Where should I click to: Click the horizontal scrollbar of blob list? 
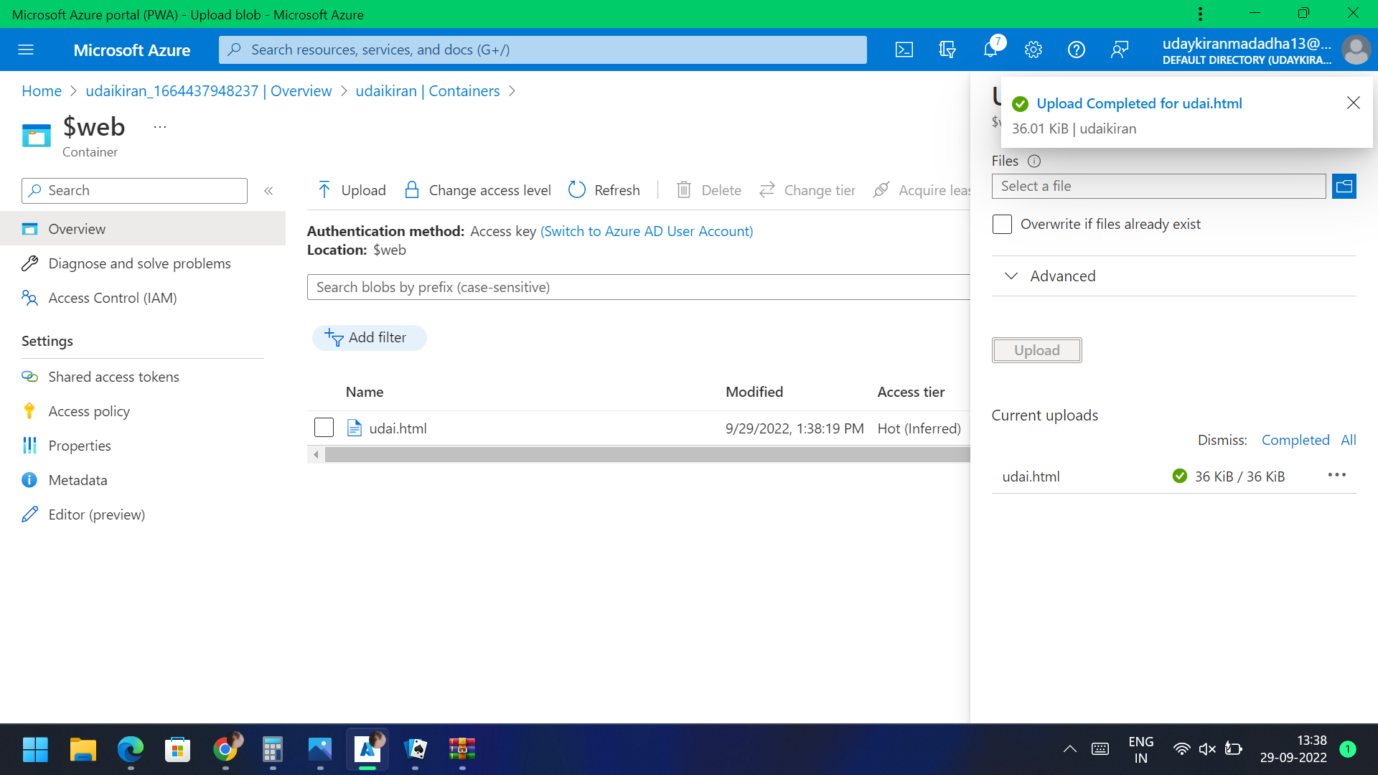click(646, 454)
